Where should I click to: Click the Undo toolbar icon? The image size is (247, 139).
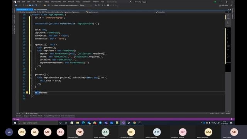click(x=36, y=5)
